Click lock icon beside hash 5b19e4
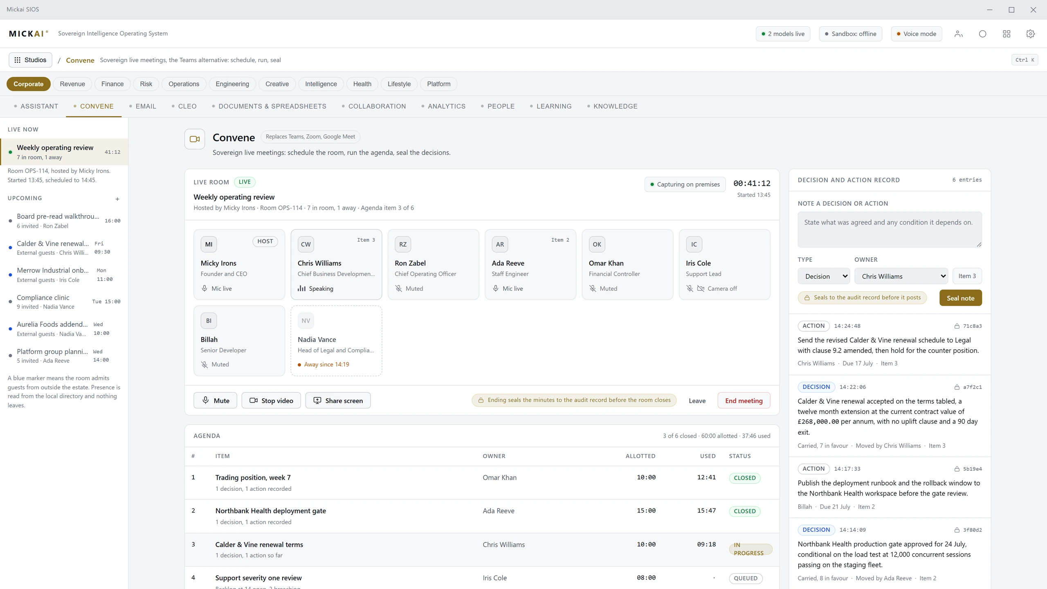 pyautogui.click(x=957, y=469)
